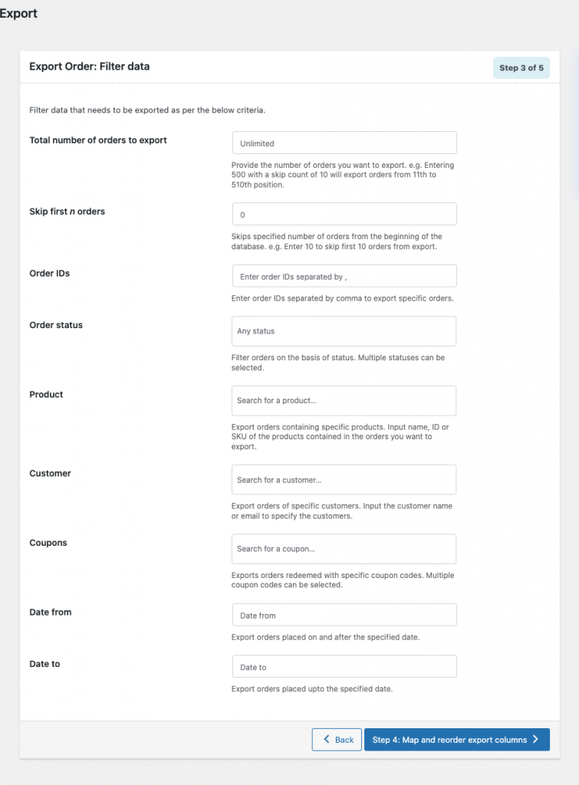
Task: Click the Total number of orders input field
Action: point(344,143)
